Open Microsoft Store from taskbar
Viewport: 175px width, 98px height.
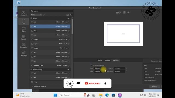(x=113, y=95)
